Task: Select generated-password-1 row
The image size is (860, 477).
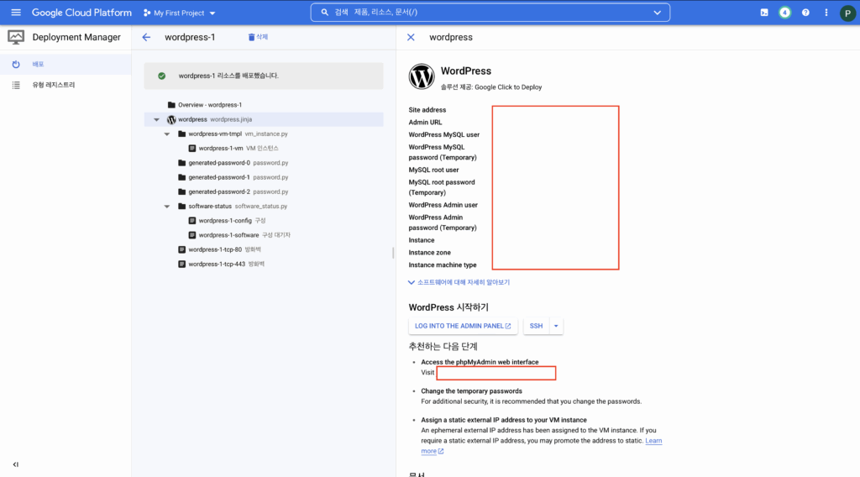Action: point(264,177)
